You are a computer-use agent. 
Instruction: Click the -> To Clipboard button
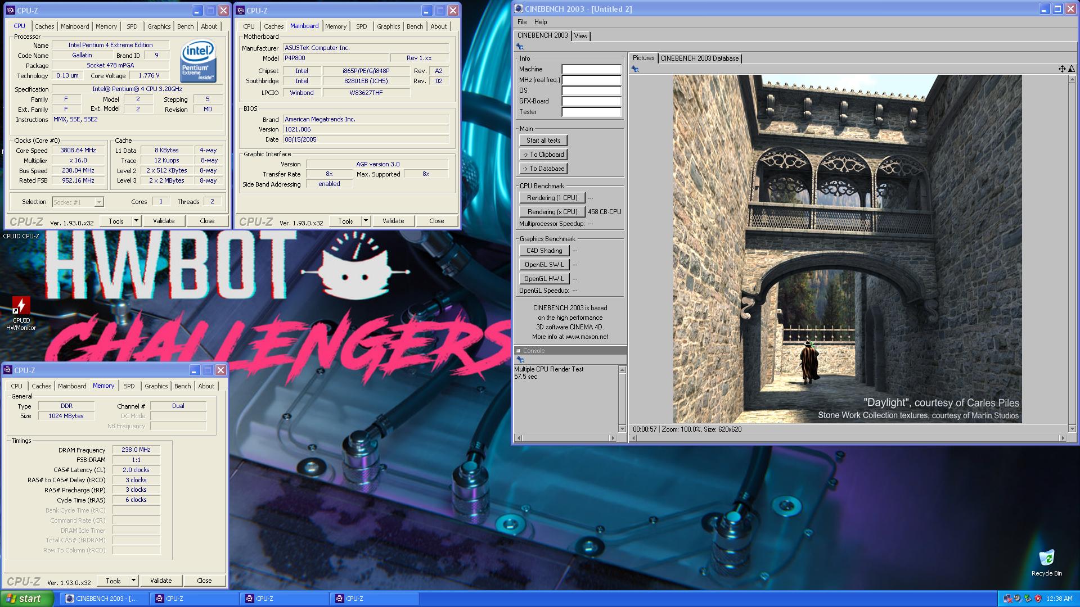[543, 155]
